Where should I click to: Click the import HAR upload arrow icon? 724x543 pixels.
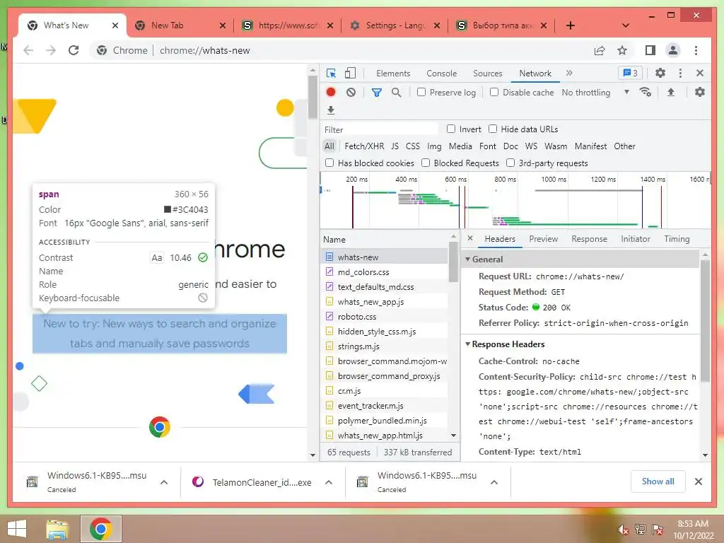pyautogui.click(x=671, y=93)
